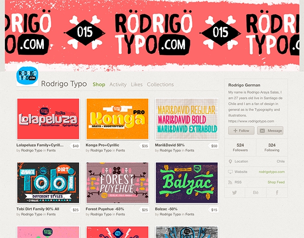304x238 pixels.
Task: Click the Konga Pro+Cyrillic title
Action: [x=102, y=145]
